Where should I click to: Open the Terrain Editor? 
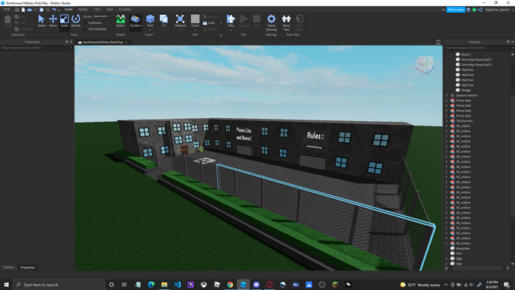tap(120, 21)
